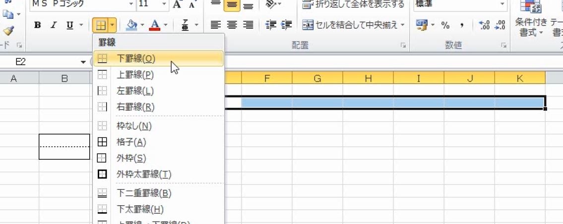The height and width of the screenshot is (224, 563).
Task: Increase decimal places
Action: pyautogui.click(x=484, y=25)
